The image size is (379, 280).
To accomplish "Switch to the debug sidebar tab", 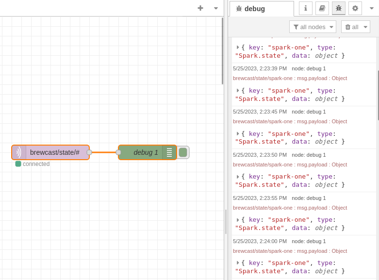I will [262, 9].
